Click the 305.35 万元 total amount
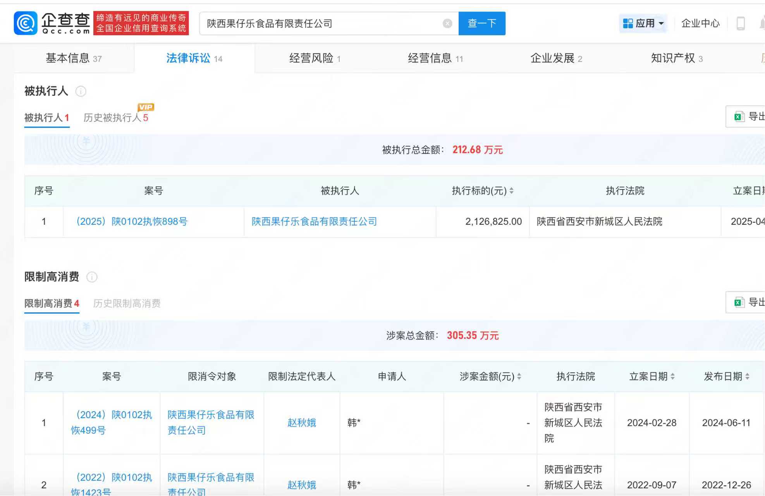Image resolution: width=765 pixels, height=496 pixels. click(x=473, y=336)
